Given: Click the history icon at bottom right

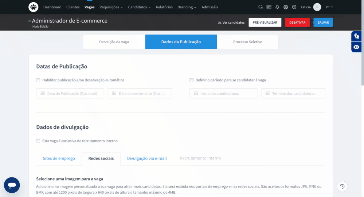Looking at the screenshot, I should tap(342, 186).
